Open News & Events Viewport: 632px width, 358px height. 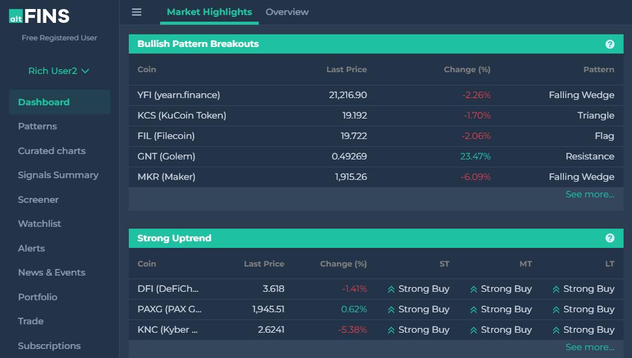pyautogui.click(x=52, y=273)
